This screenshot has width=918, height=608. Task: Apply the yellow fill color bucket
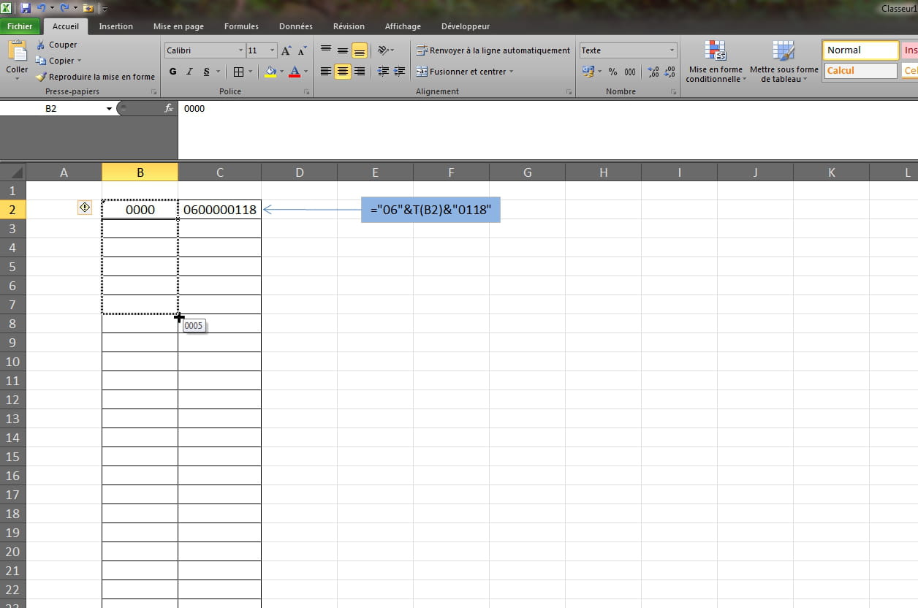270,72
